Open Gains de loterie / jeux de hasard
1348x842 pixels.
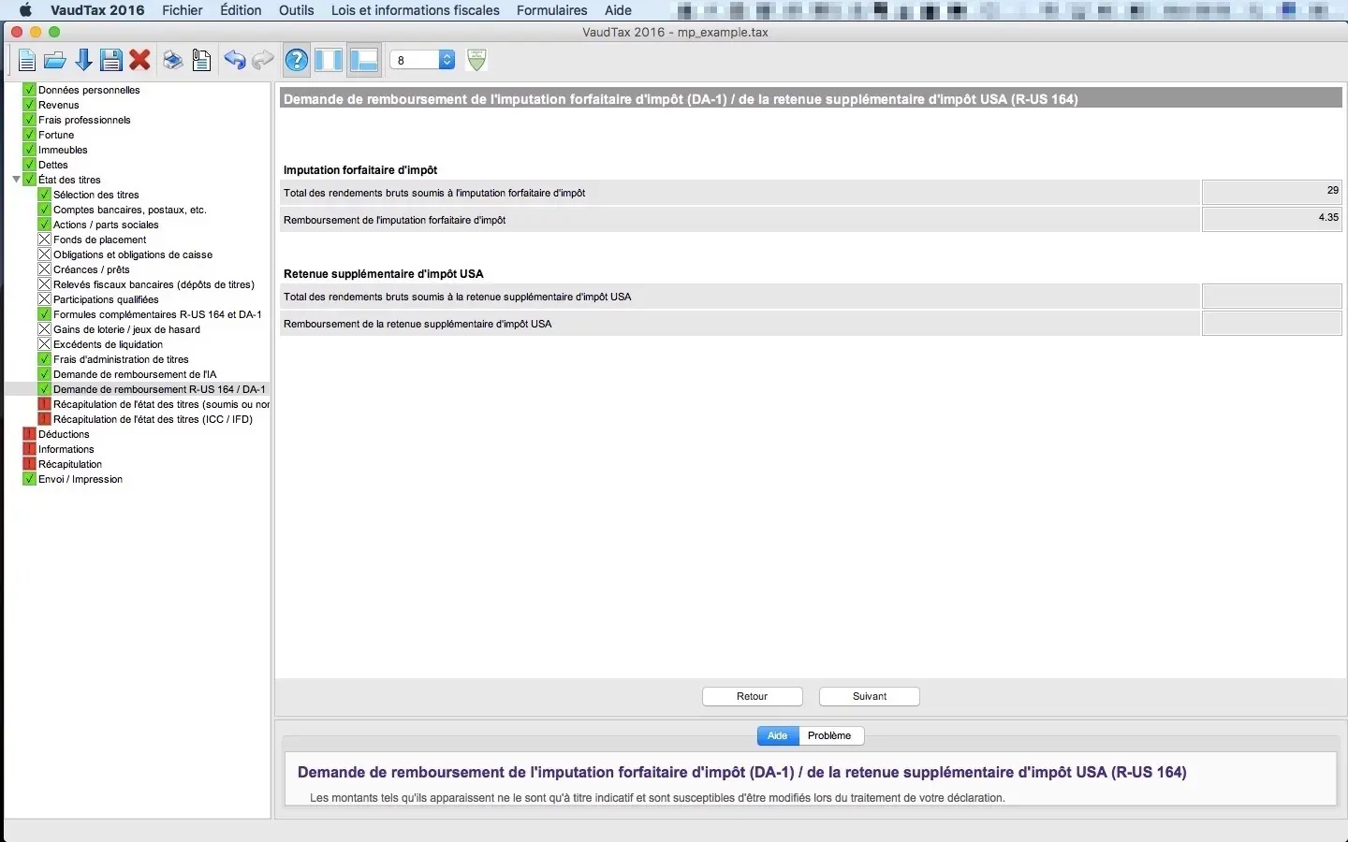click(126, 329)
